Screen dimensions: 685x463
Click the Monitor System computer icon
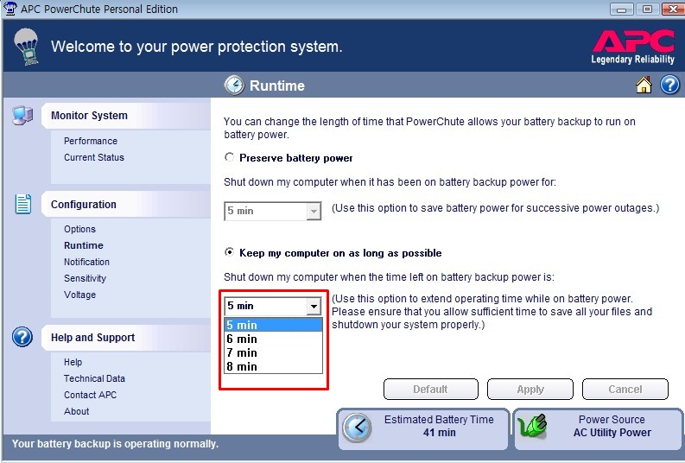(22, 115)
